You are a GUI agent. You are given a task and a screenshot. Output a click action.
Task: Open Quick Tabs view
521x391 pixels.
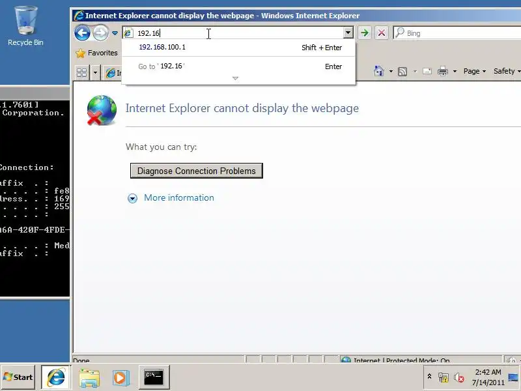coord(82,72)
